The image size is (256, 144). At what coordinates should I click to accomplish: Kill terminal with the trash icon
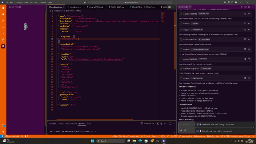[x=161, y=124]
